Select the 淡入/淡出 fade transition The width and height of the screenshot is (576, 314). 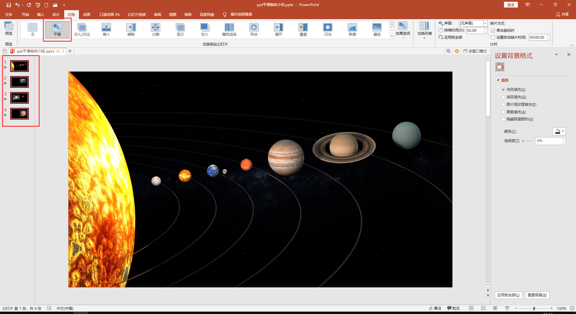pyautogui.click(x=82, y=30)
